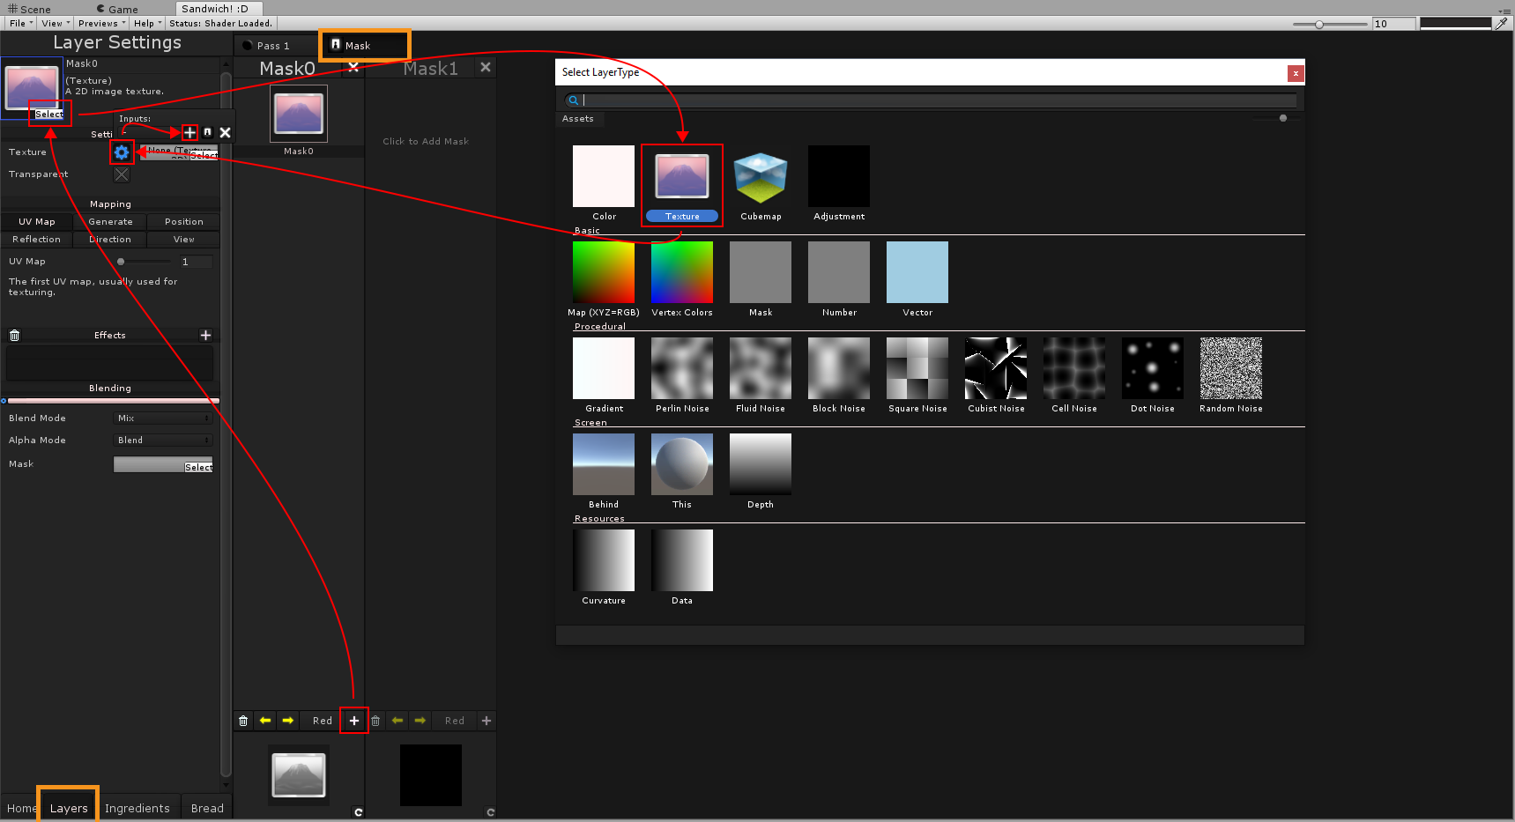Open the Ingredients bottom tab
This screenshot has height=822, width=1515.
click(137, 808)
